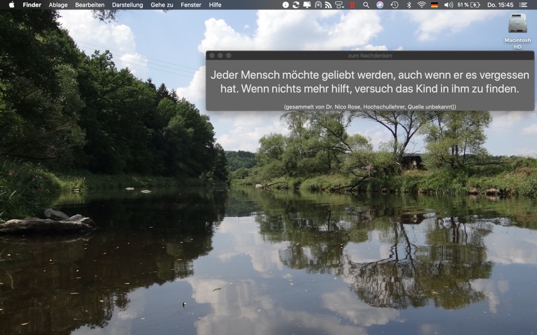This screenshot has height=335, width=537.
Task: Open the volume control menu
Action: [x=448, y=5]
